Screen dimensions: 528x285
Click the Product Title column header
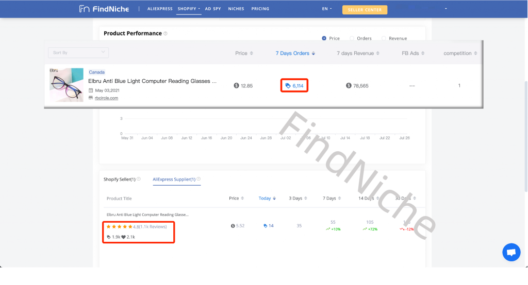coord(119,199)
